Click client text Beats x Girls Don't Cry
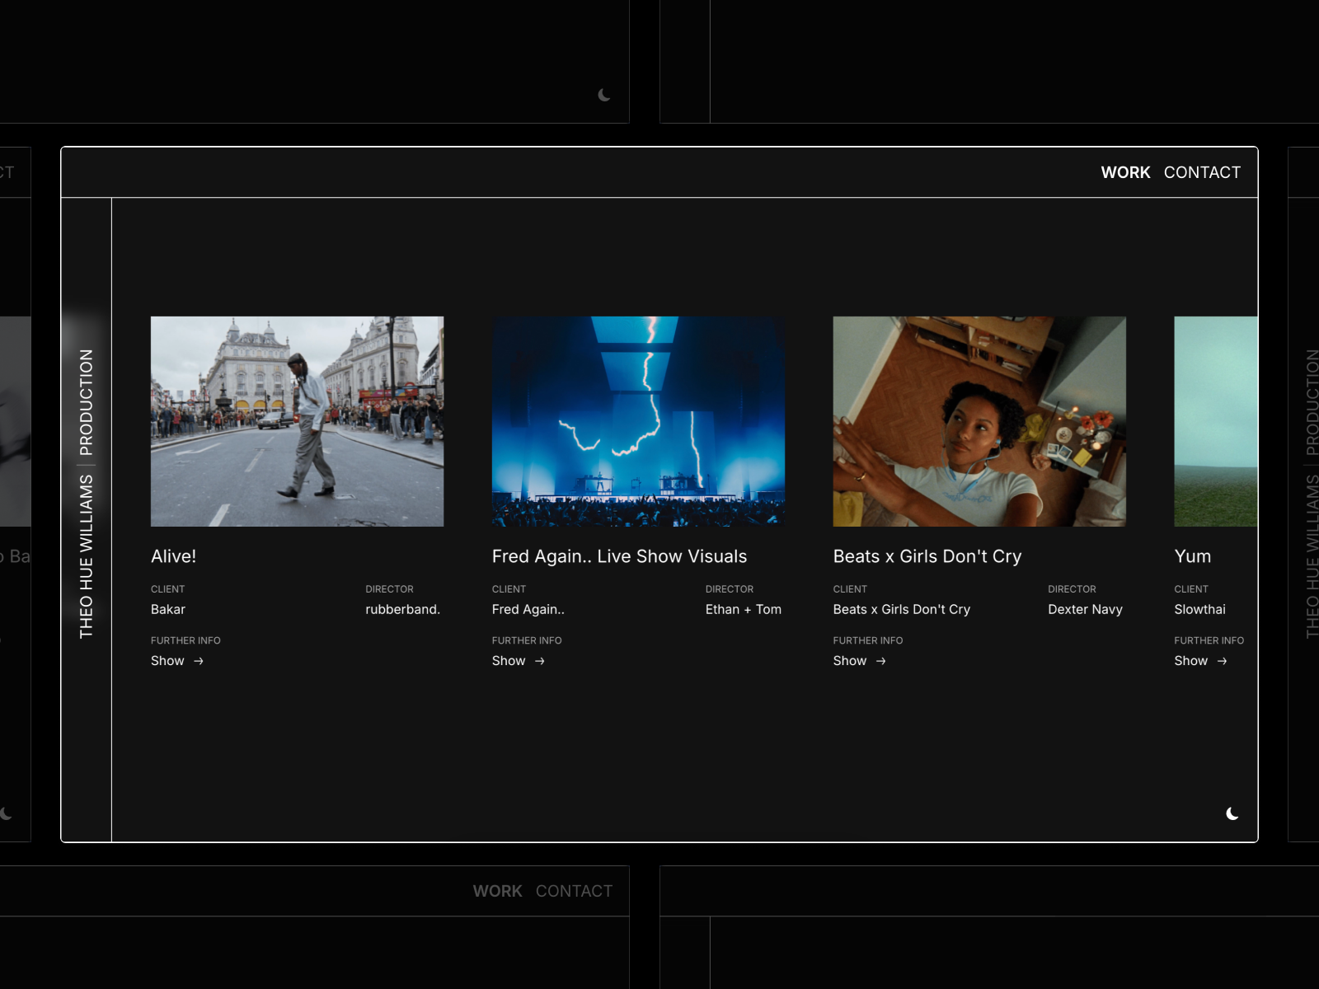 pyautogui.click(x=902, y=609)
